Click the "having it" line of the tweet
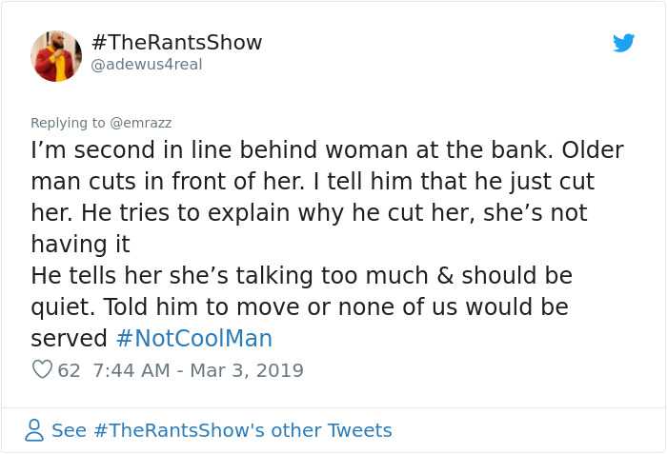667x454 pixels. click(x=80, y=245)
